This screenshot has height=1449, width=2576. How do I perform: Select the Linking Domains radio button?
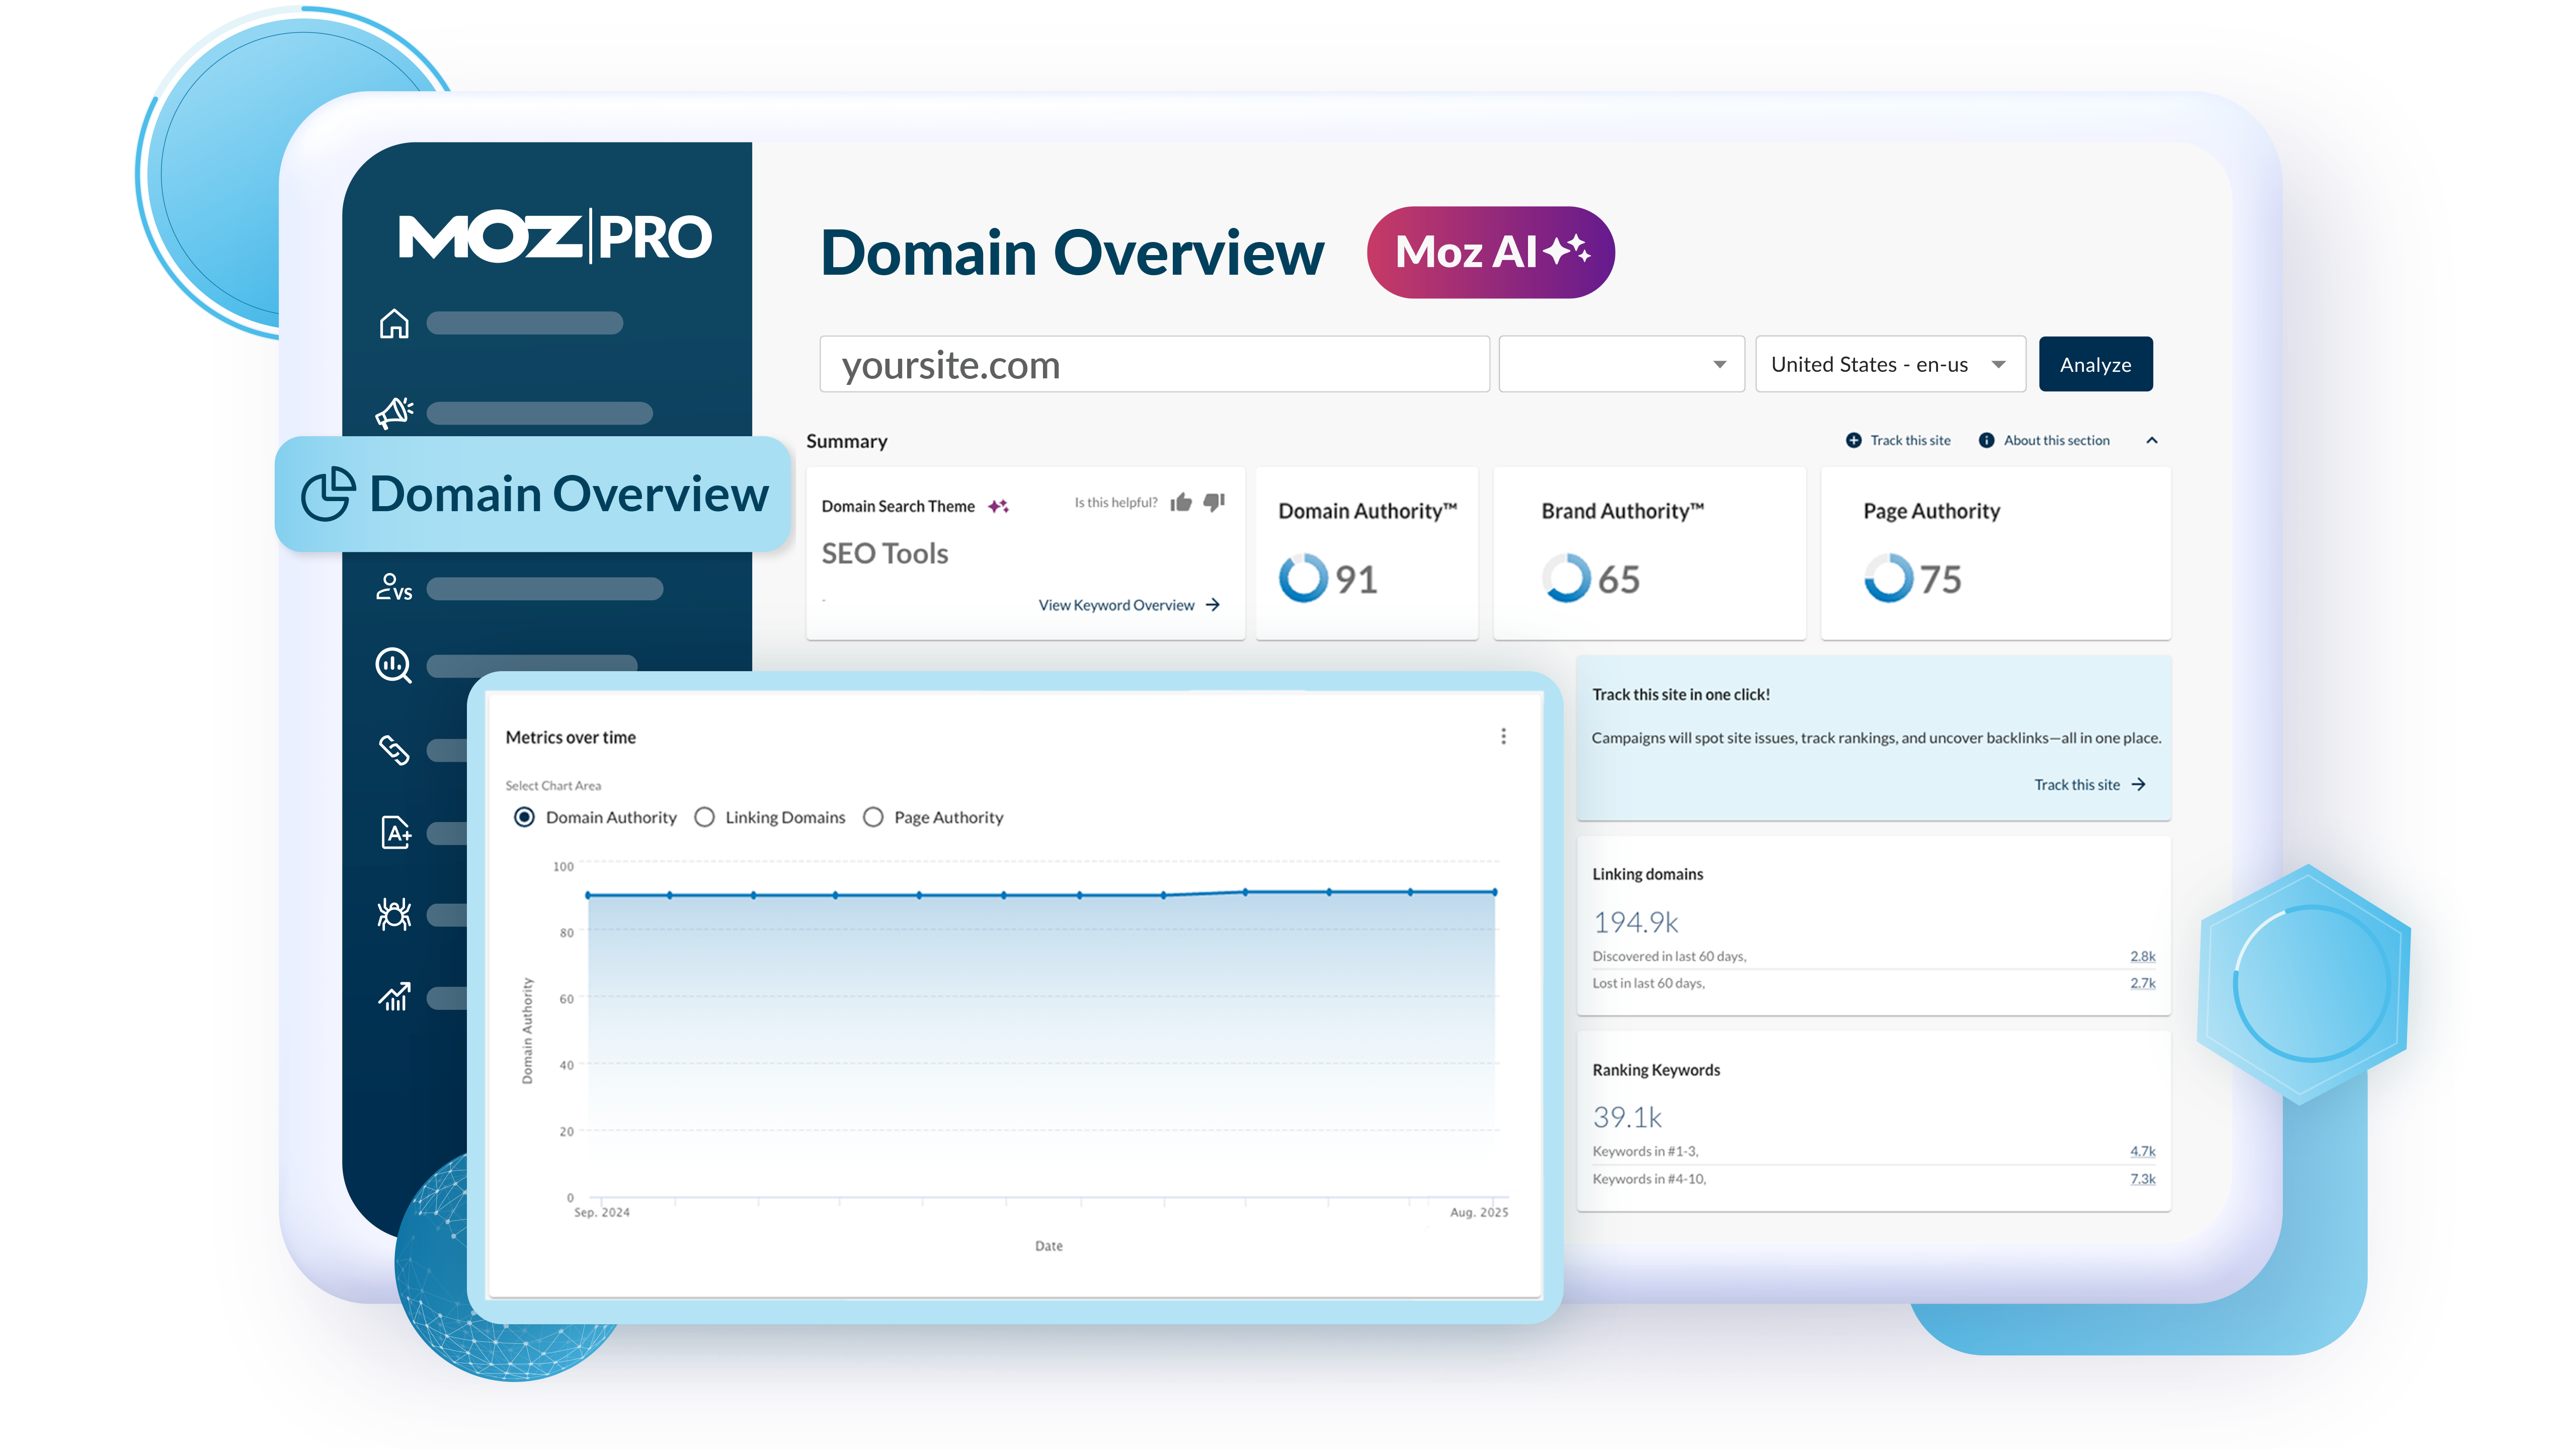(704, 817)
